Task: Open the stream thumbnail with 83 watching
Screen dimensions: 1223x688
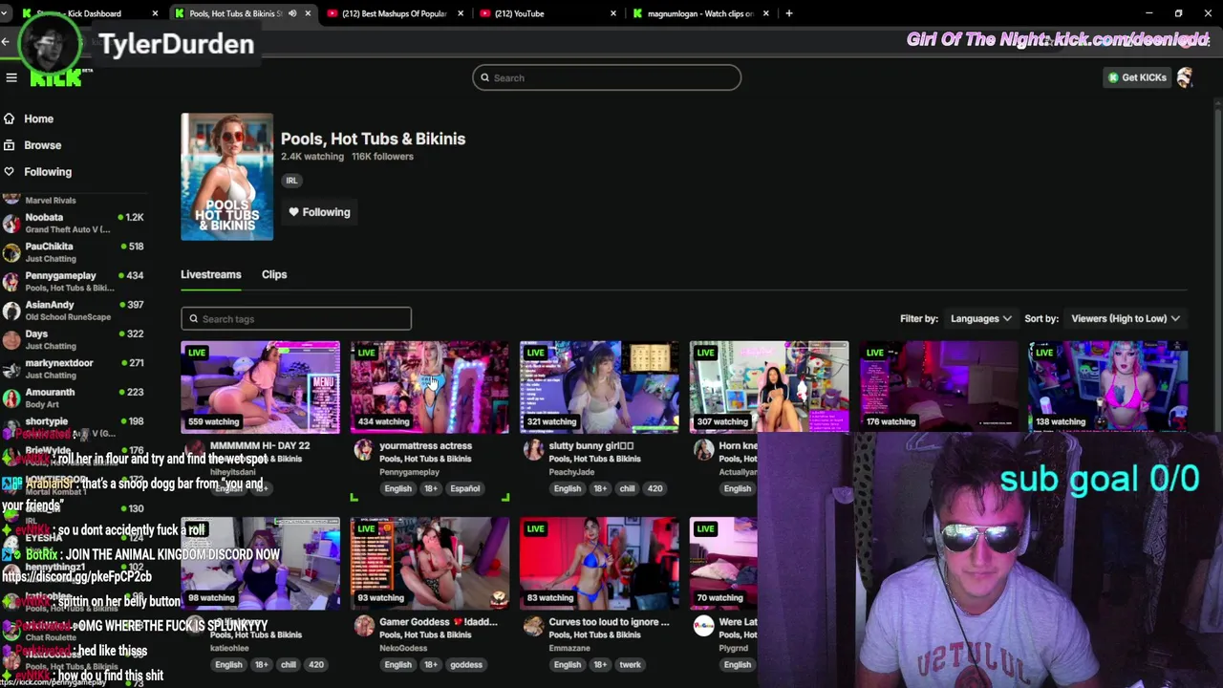Action: coord(599,563)
